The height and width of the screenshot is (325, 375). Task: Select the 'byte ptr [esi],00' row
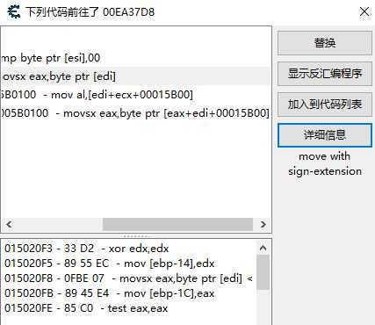tap(135, 58)
